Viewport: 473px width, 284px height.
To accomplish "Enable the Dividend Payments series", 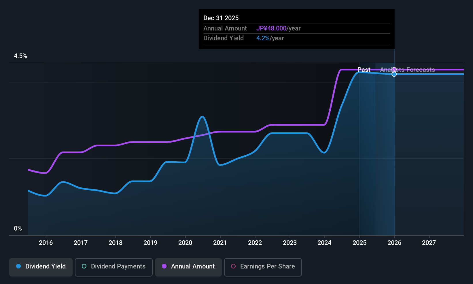I will pyautogui.click(x=114, y=267).
